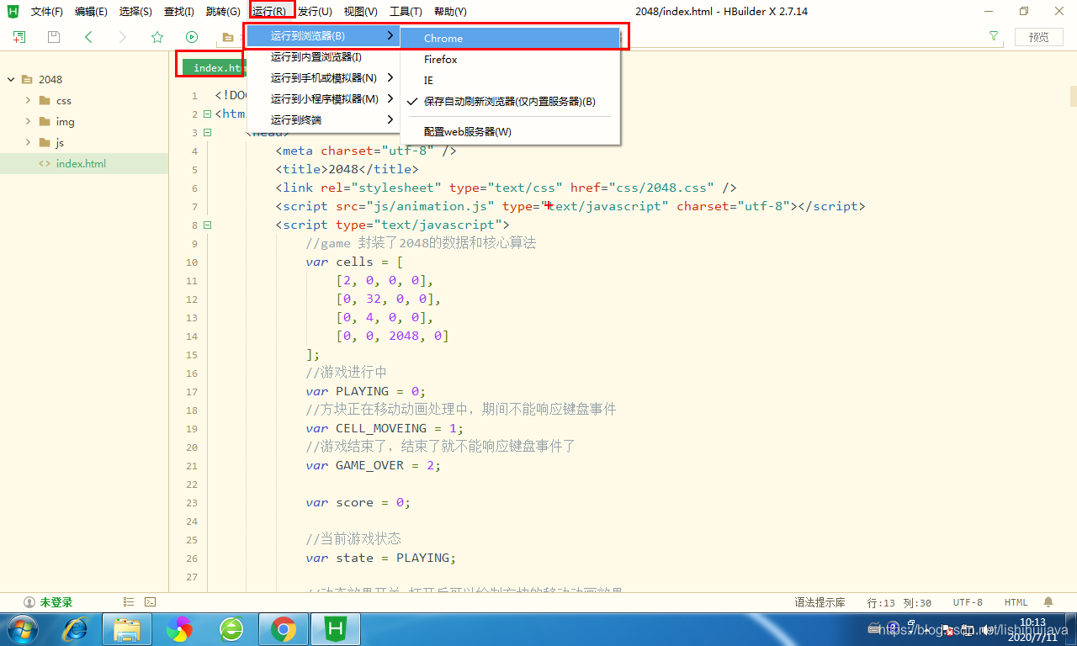The width and height of the screenshot is (1077, 646).
Task: Click HTML language mode in status bar
Action: click(x=1016, y=602)
